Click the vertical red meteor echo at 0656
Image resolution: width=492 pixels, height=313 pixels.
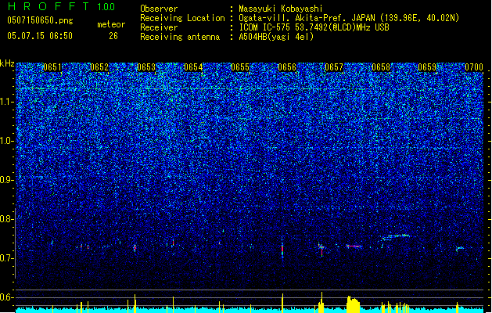[x=282, y=250]
